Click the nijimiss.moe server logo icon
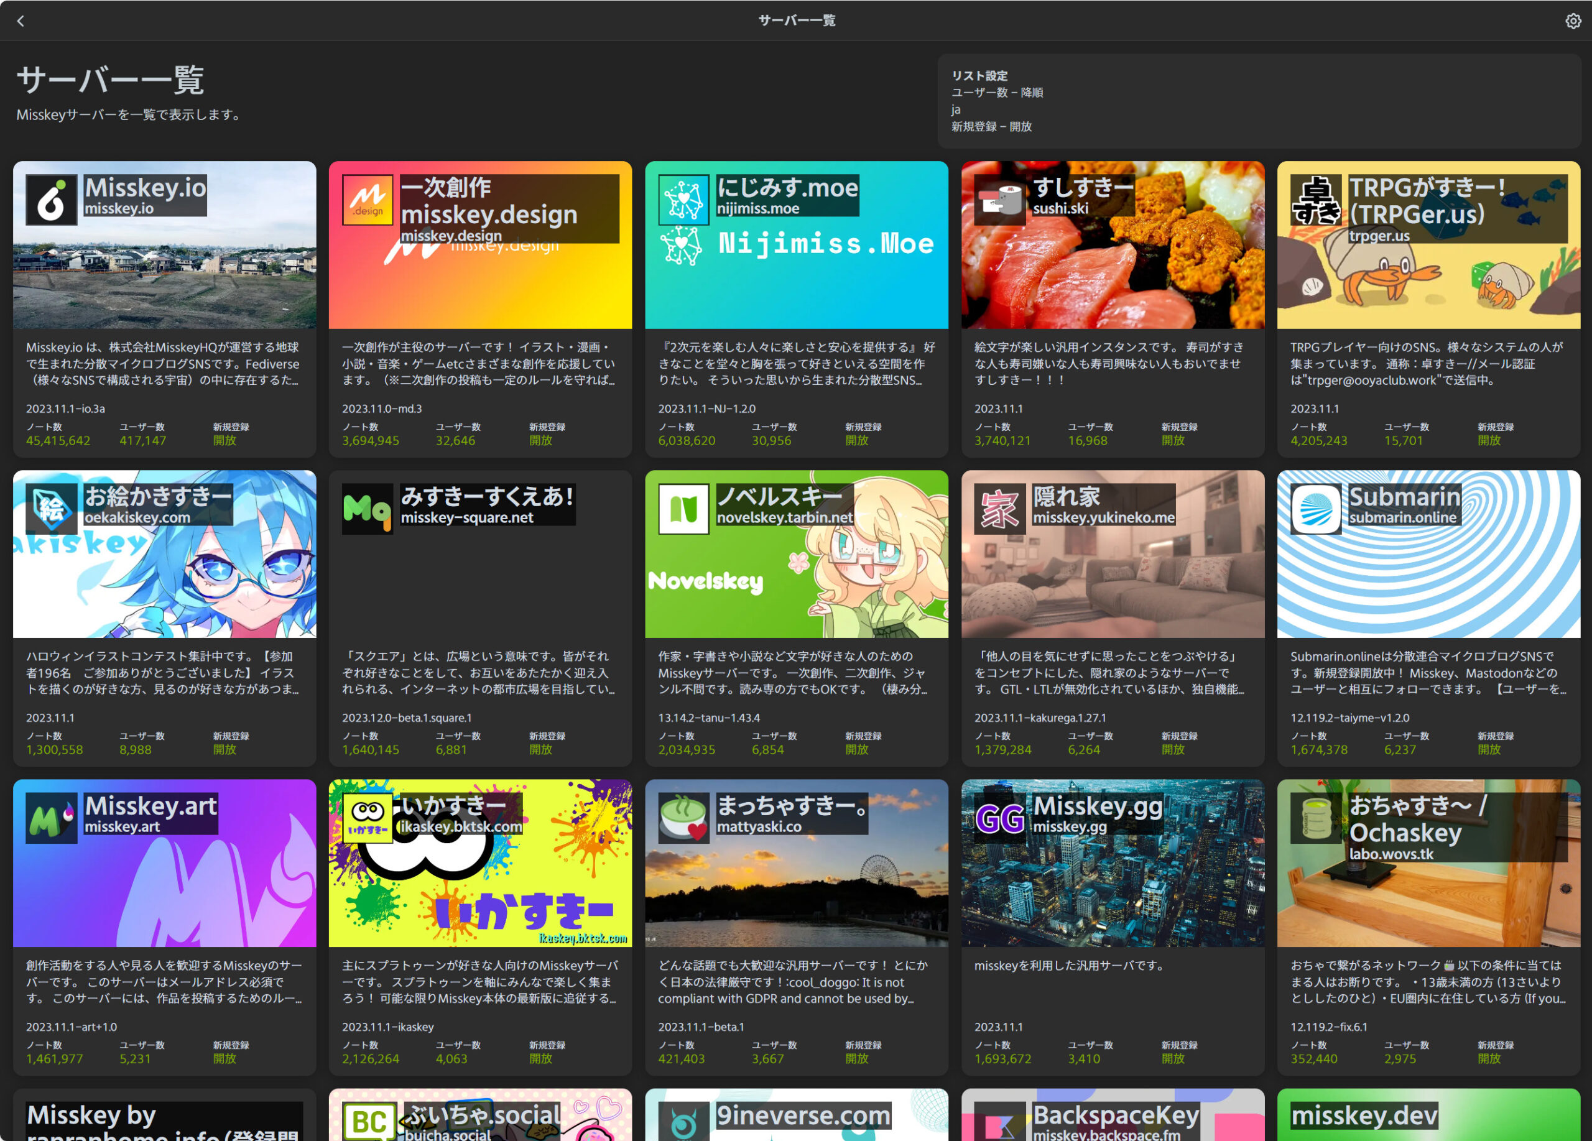 683,200
